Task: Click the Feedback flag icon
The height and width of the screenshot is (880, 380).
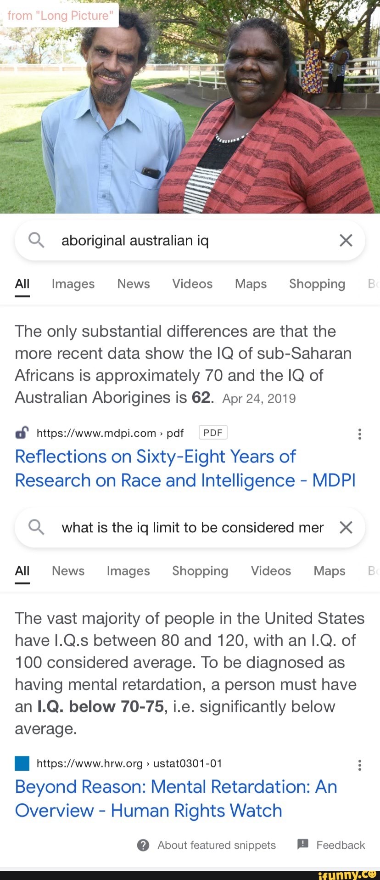Action: click(303, 844)
